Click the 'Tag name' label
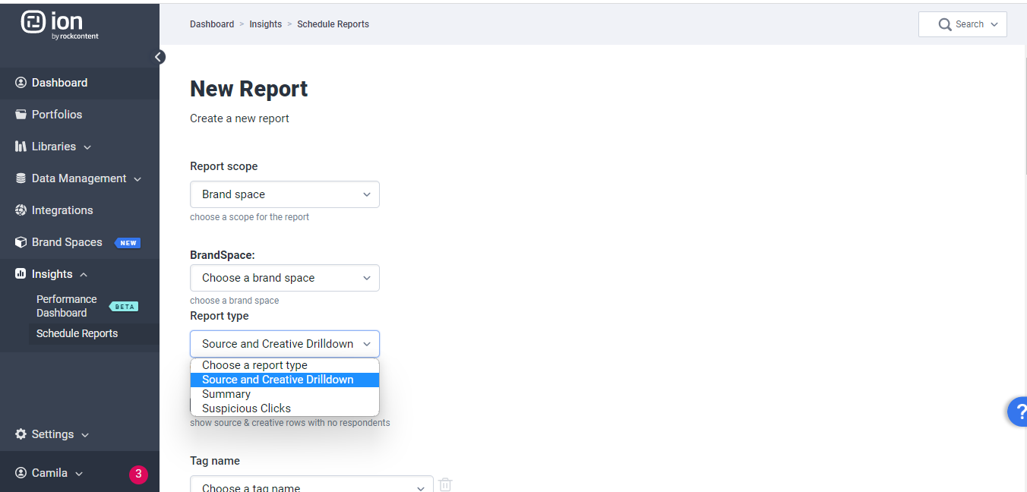The height and width of the screenshot is (492, 1027). tap(215, 461)
